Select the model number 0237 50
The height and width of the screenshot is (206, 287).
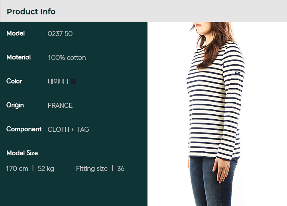(60, 34)
